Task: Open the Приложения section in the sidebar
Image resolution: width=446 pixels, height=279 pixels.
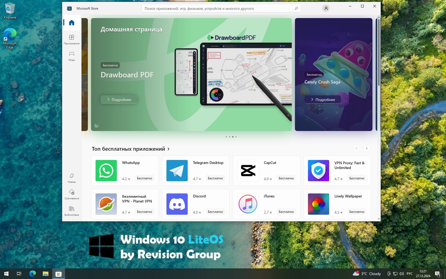Action: point(72,39)
